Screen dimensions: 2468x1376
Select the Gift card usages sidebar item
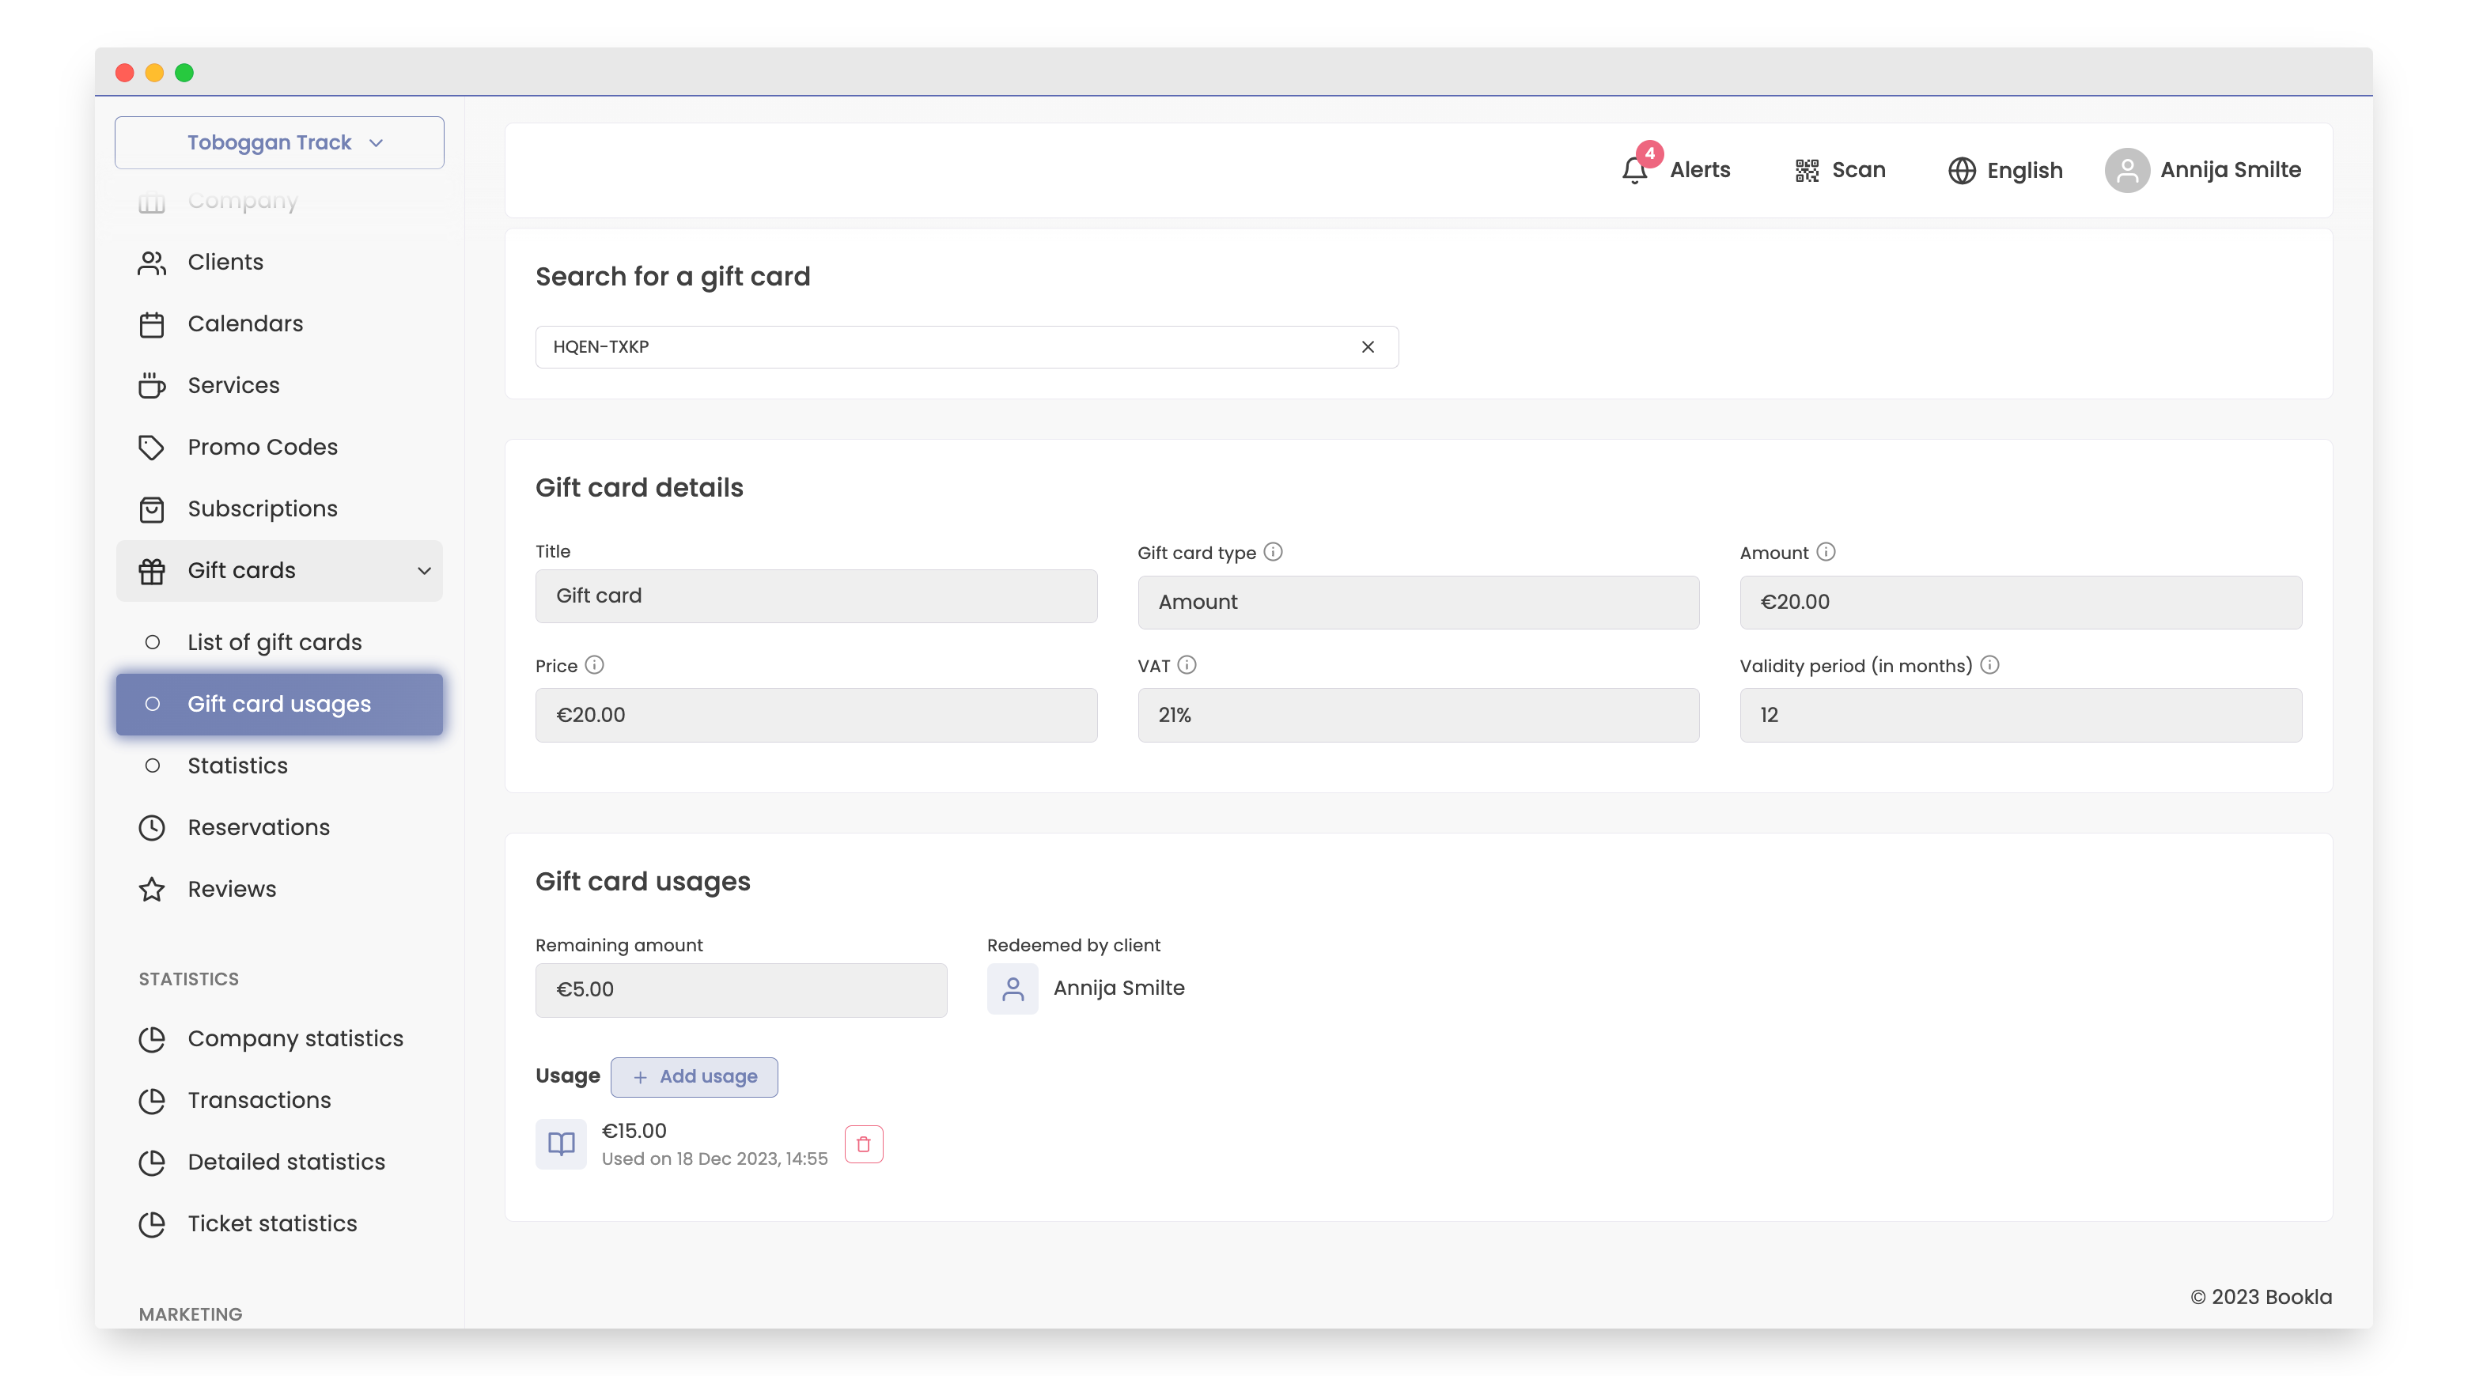pos(278,704)
